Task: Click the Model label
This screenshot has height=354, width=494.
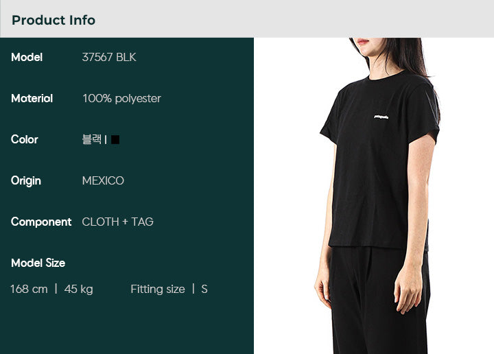Action: [27, 58]
